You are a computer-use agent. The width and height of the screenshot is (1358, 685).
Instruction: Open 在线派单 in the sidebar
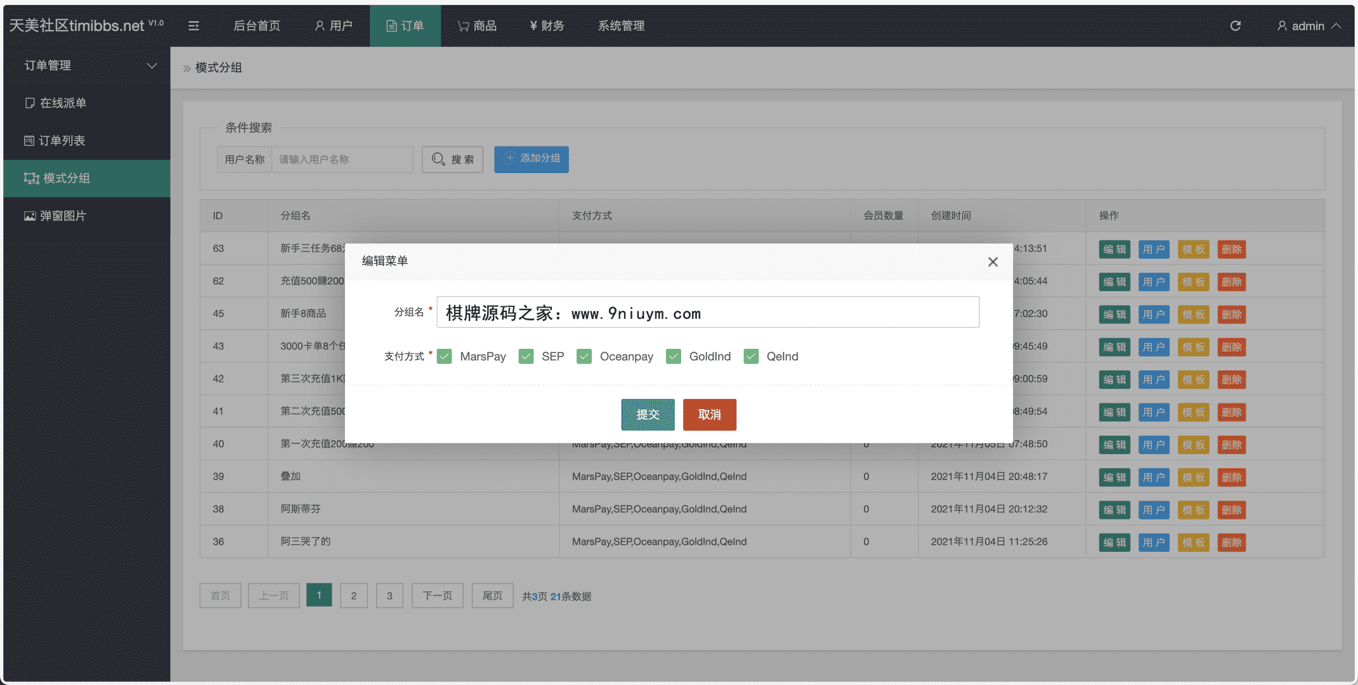[87, 103]
